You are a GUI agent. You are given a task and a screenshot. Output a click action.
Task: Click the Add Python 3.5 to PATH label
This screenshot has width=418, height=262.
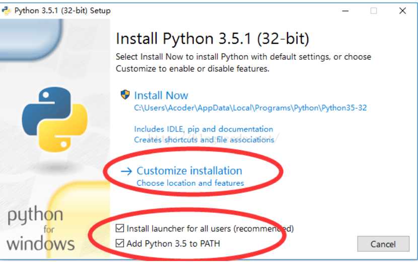point(173,243)
